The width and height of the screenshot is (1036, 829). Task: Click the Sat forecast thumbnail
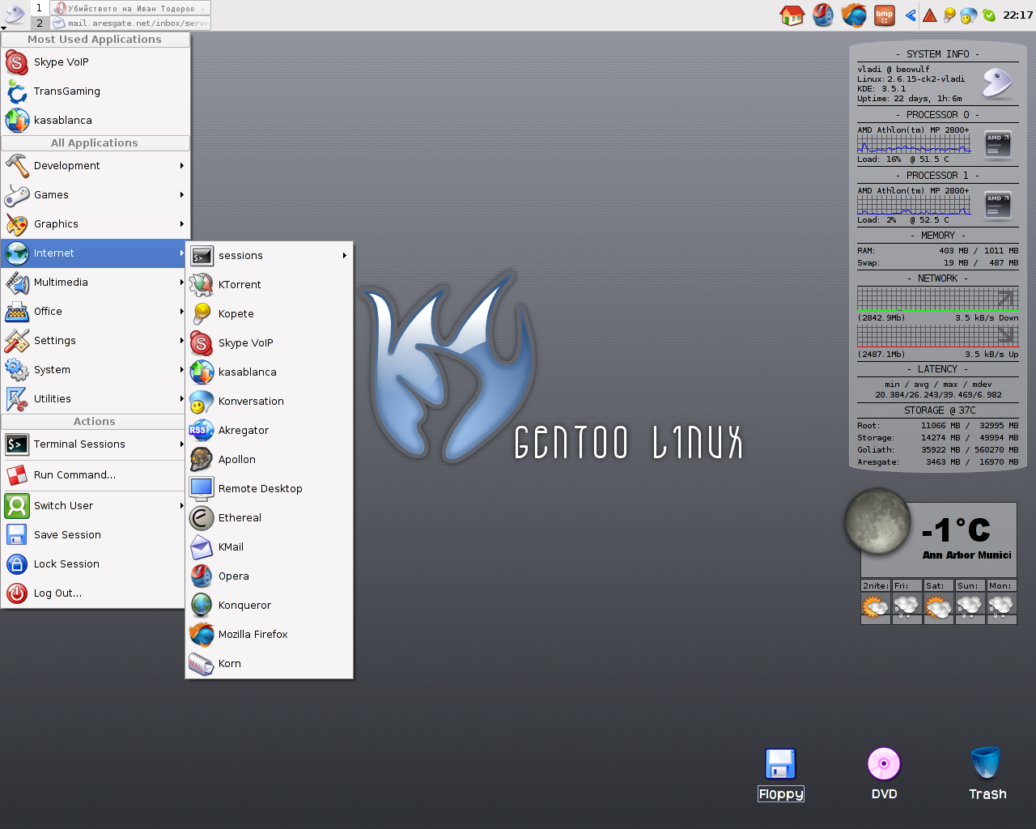[938, 607]
